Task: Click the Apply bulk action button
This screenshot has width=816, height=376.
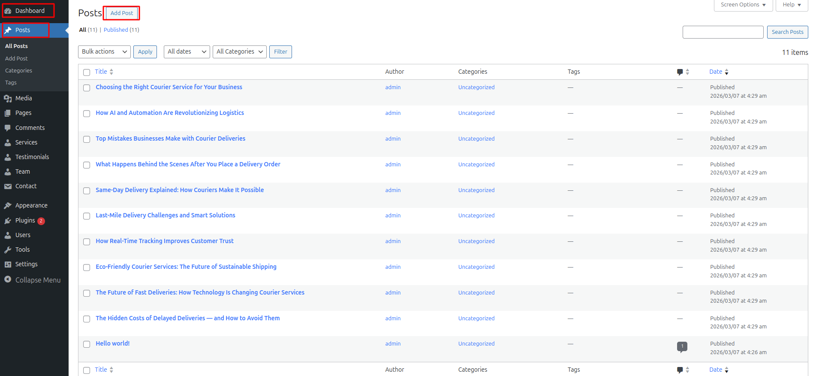Action: pyautogui.click(x=145, y=51)
